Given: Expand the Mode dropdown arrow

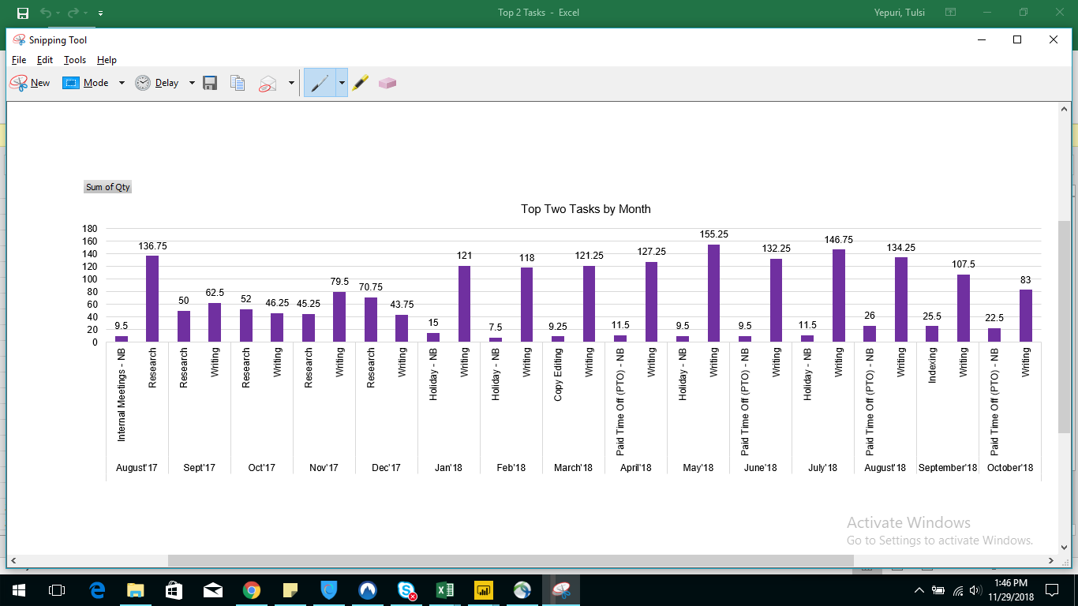Looking at the screenshot, I should pos(122,83).
